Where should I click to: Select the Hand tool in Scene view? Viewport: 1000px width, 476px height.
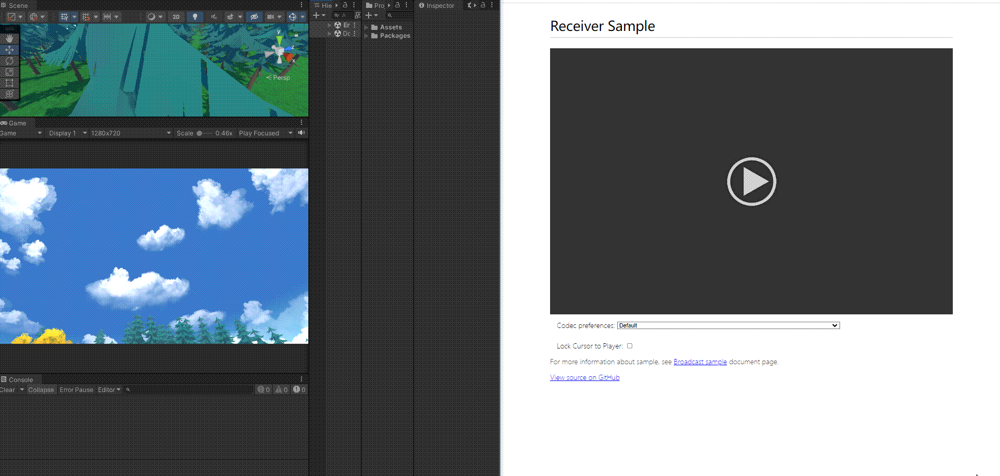coord(9,39)
